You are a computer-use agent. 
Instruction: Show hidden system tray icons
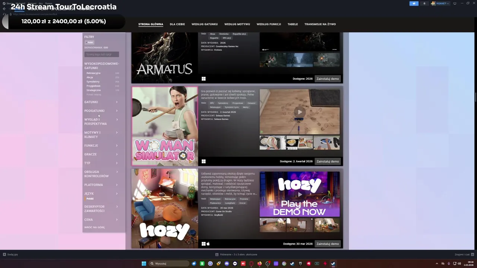pyautogui.click(x=437, y=264)
